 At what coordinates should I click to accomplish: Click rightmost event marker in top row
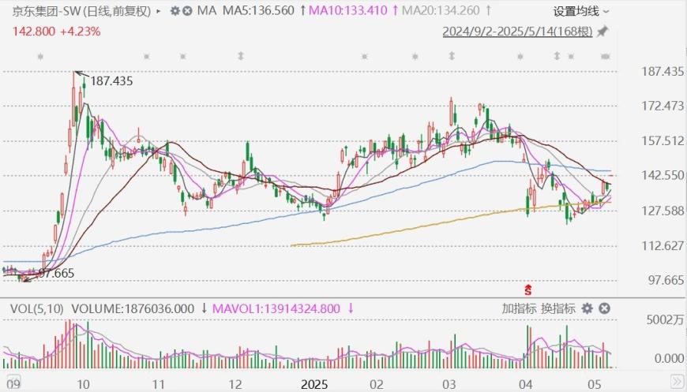[606, 56]
